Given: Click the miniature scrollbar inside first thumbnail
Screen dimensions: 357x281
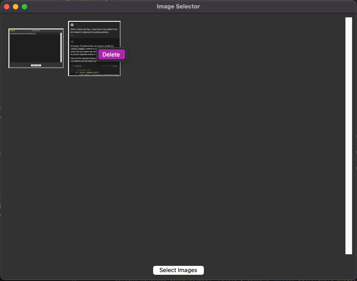Looking at the screenshot, I should coord(61,47).
